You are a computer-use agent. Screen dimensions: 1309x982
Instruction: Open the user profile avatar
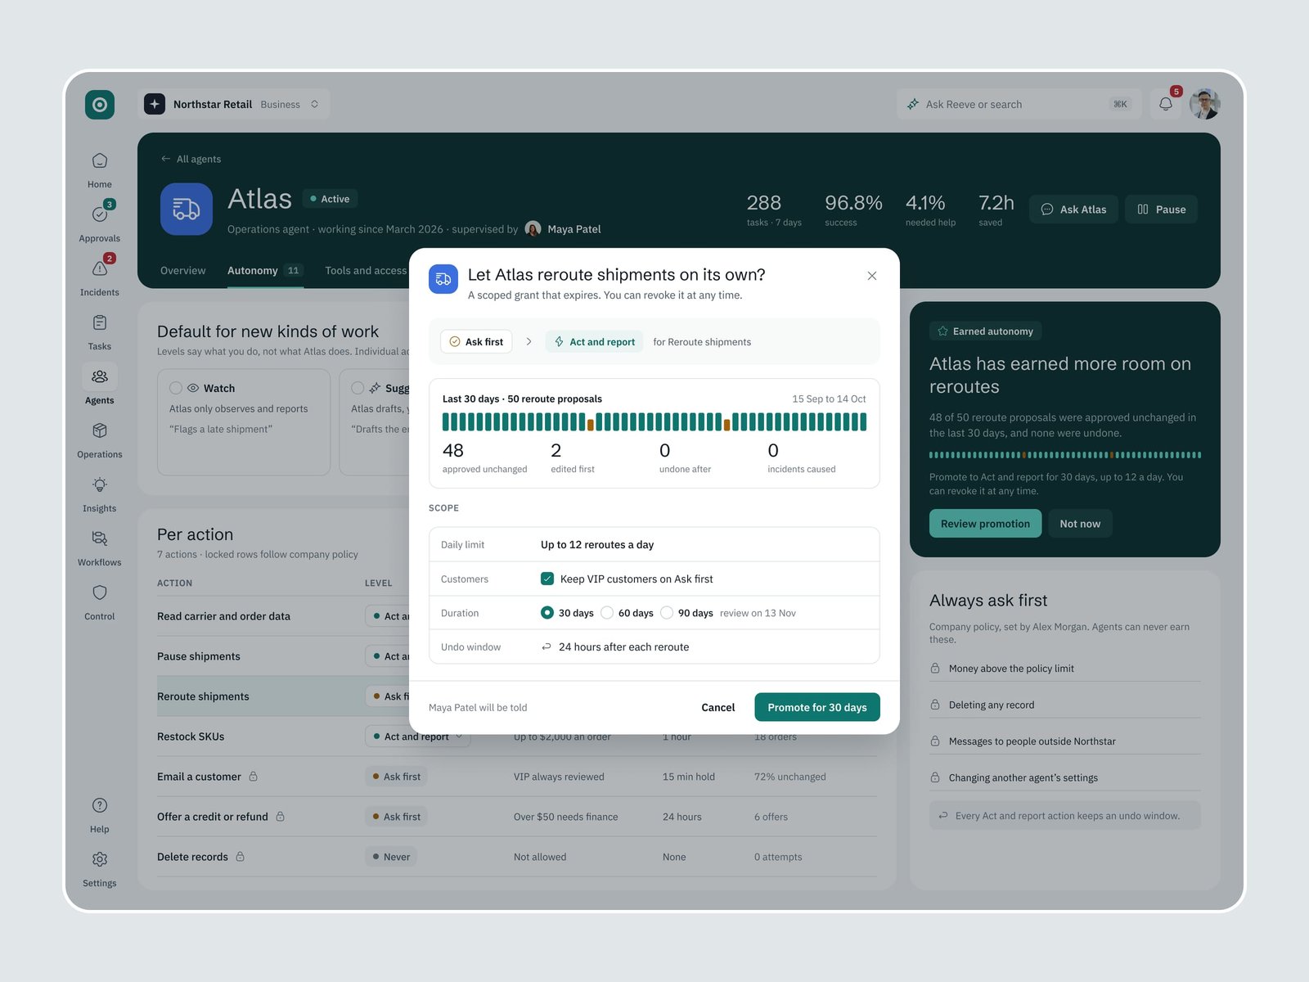click(1205, 105)
